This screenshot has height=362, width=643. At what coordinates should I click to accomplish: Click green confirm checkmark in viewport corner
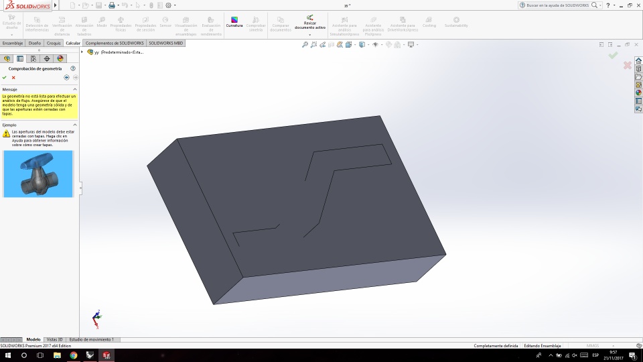613,55
